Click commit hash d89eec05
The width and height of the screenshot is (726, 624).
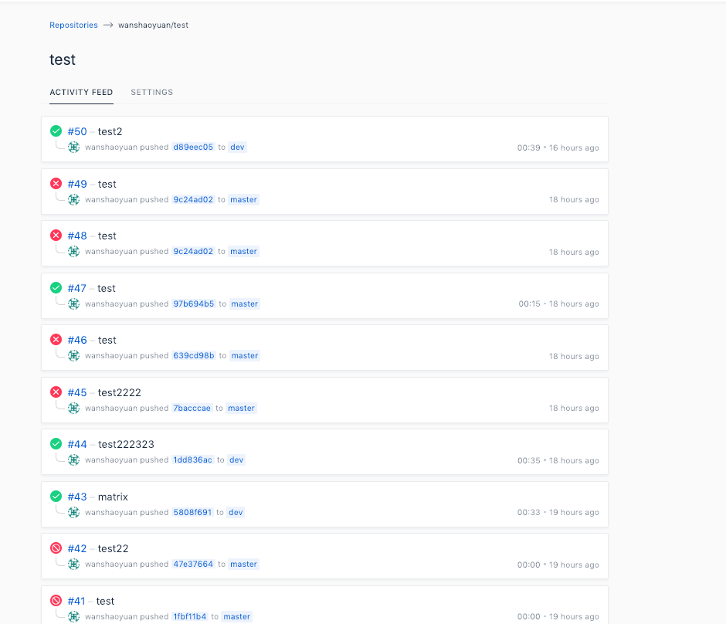(193, 148)
